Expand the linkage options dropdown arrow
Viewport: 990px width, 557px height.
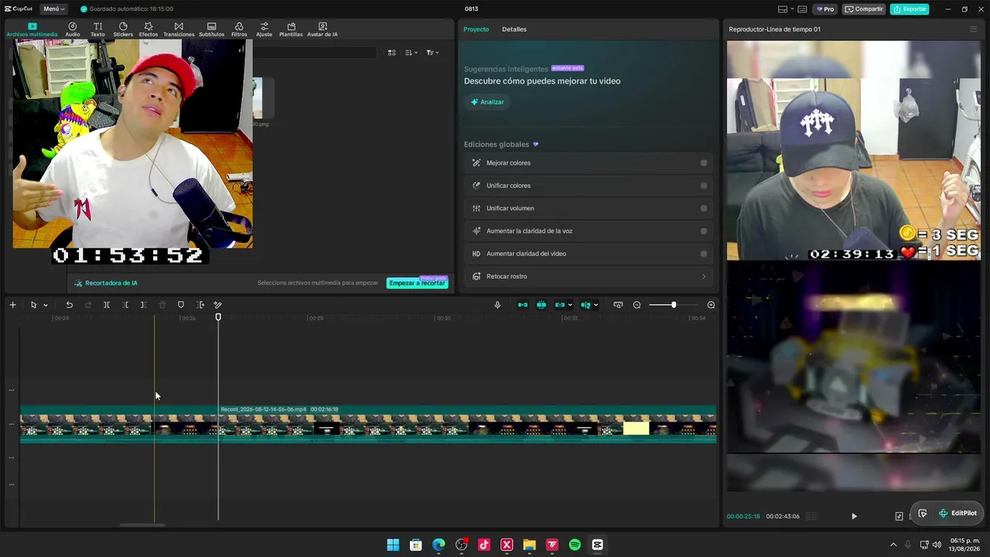point(570,305)
